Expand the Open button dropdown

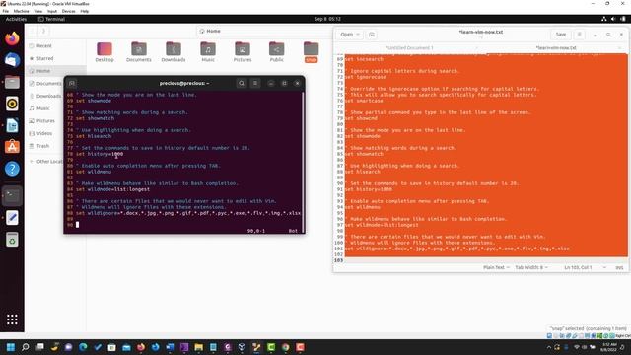[x=358, y=35]
